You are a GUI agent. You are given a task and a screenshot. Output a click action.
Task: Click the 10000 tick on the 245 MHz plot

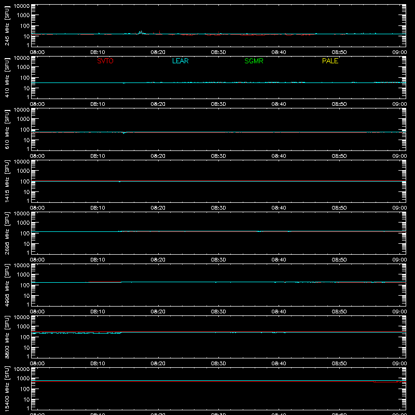click(22, 6)
